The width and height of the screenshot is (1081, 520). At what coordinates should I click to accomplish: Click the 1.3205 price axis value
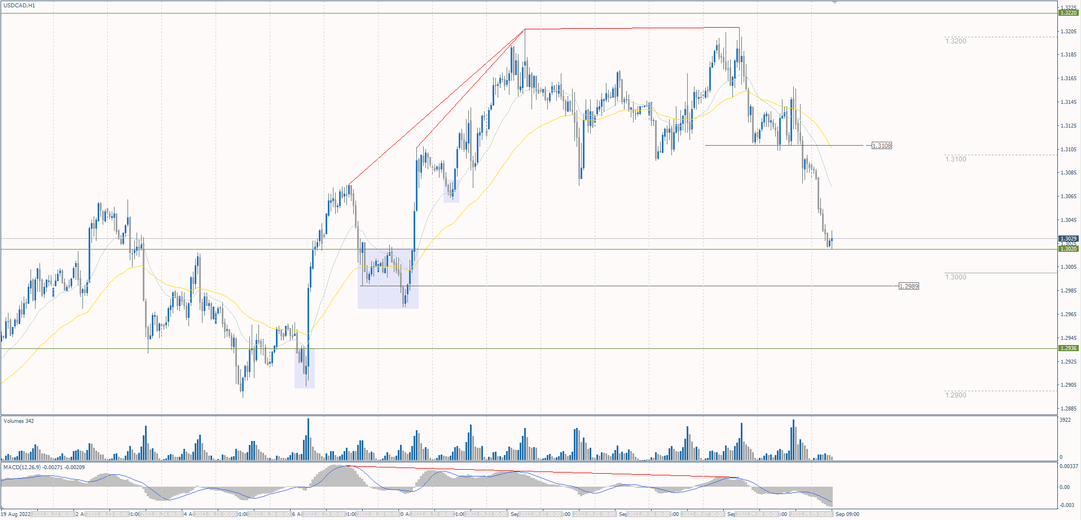[1068, 31]
